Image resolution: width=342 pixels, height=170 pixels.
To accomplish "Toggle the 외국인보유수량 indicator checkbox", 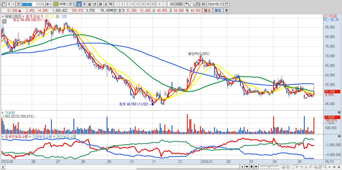I will pyautogui.click(x=3, y=136).
